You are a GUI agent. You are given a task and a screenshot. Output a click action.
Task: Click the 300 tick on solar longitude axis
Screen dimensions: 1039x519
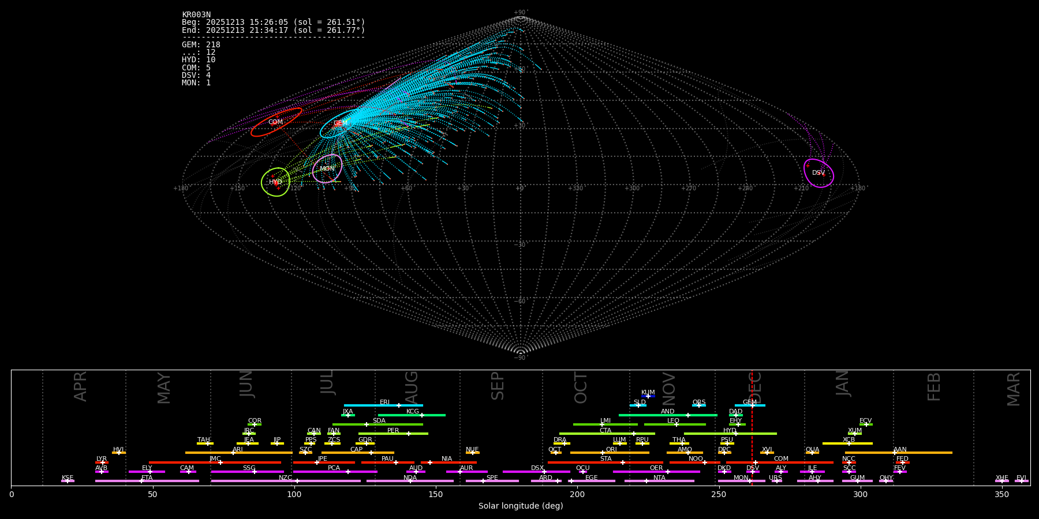tap(860, 494)
